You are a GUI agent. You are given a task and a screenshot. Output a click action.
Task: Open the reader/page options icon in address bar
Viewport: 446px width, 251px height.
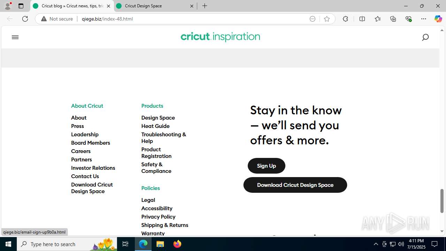point(313,19)
